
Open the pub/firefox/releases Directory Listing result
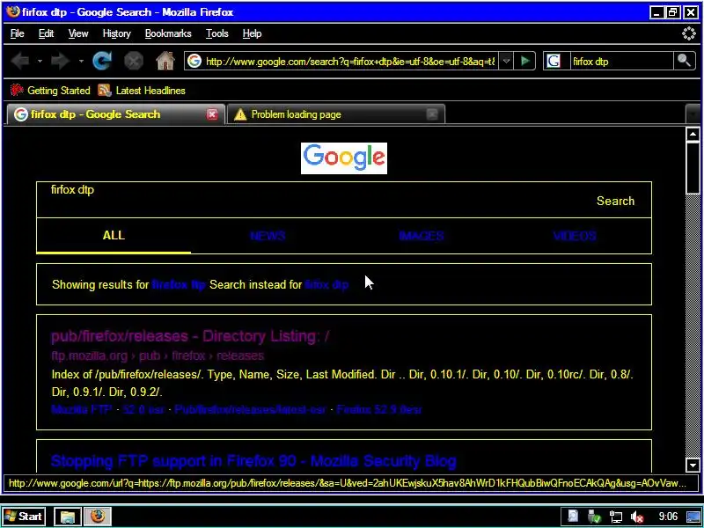pyautogui.click(x=190, y=336)
